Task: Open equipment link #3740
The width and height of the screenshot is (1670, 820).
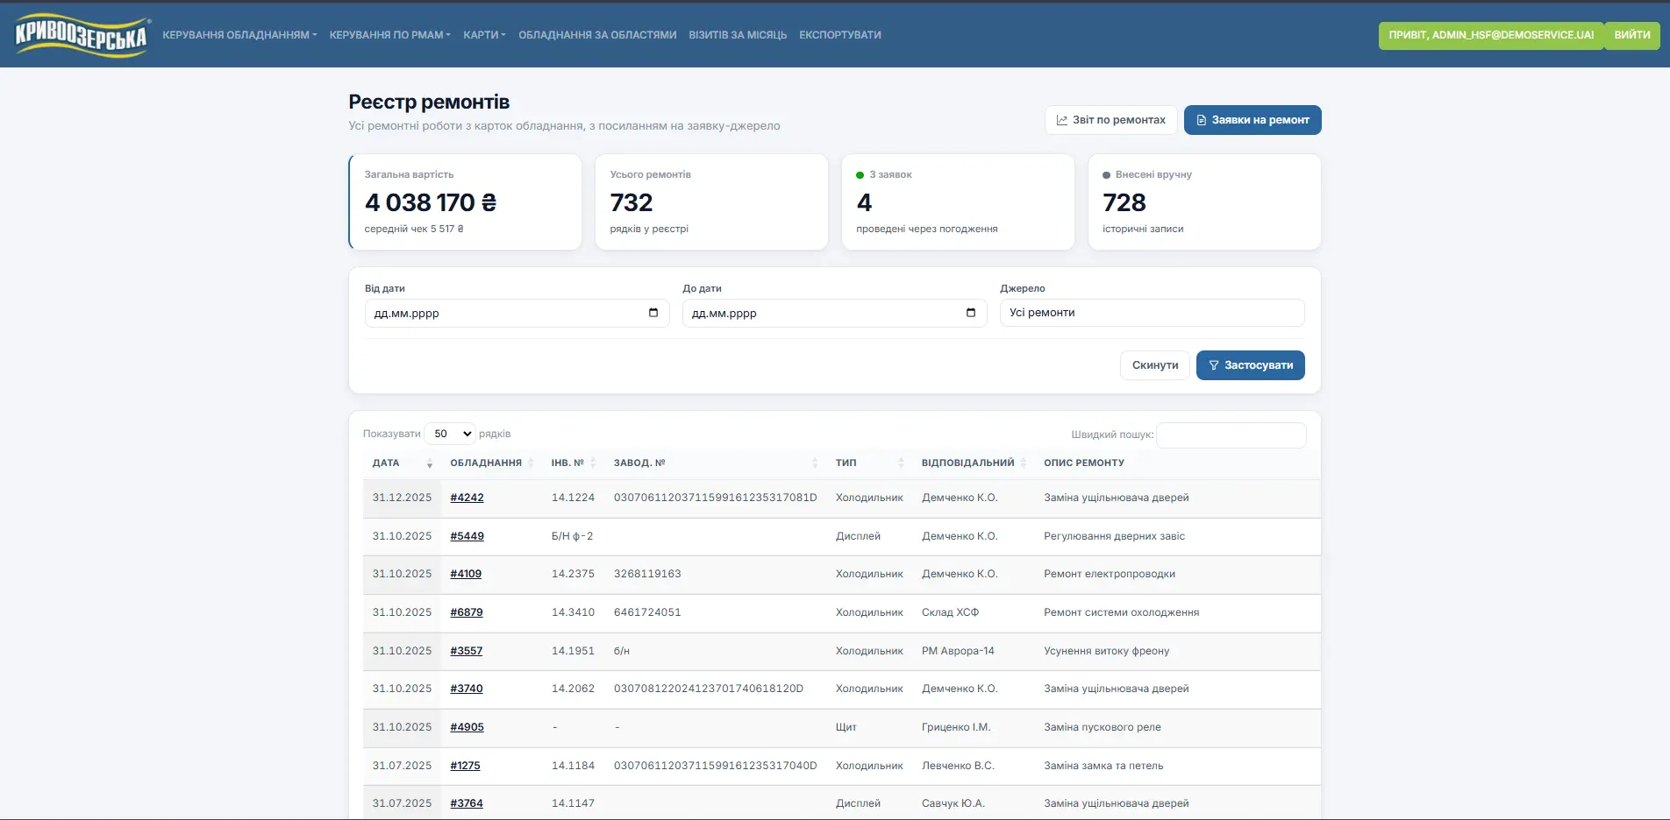Action: (x=467, y=689)
